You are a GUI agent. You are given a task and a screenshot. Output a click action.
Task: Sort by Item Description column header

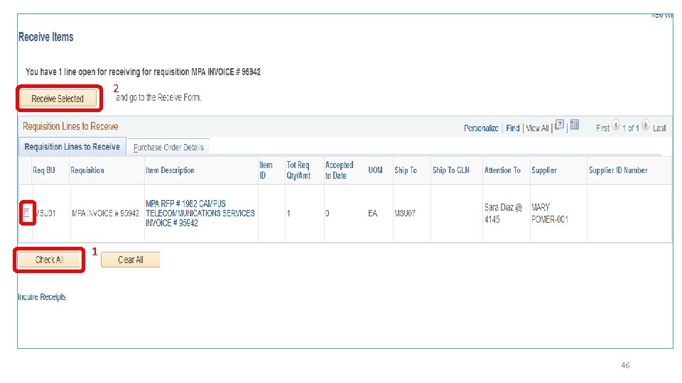170,170
